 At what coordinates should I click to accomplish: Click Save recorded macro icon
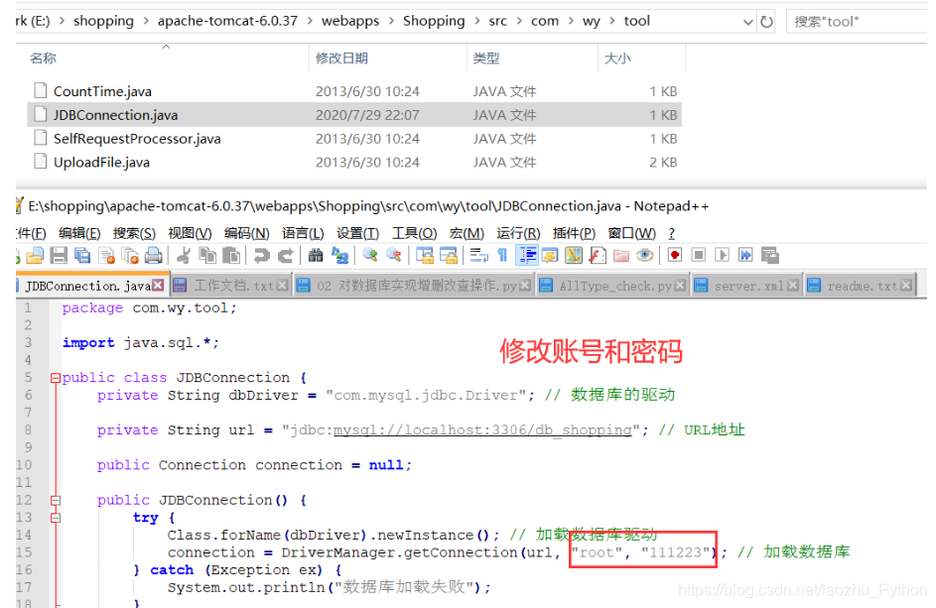770,255
